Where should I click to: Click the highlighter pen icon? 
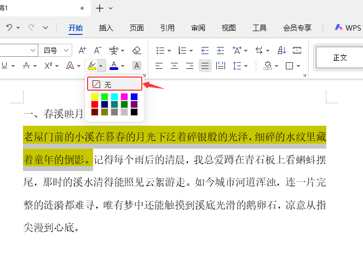(92, 66)
